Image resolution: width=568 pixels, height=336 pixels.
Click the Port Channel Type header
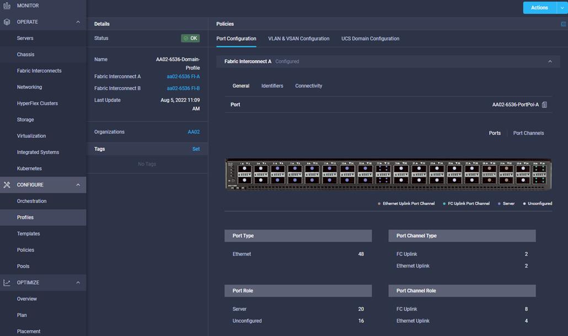pyautogui.click(x=462, y=236)
